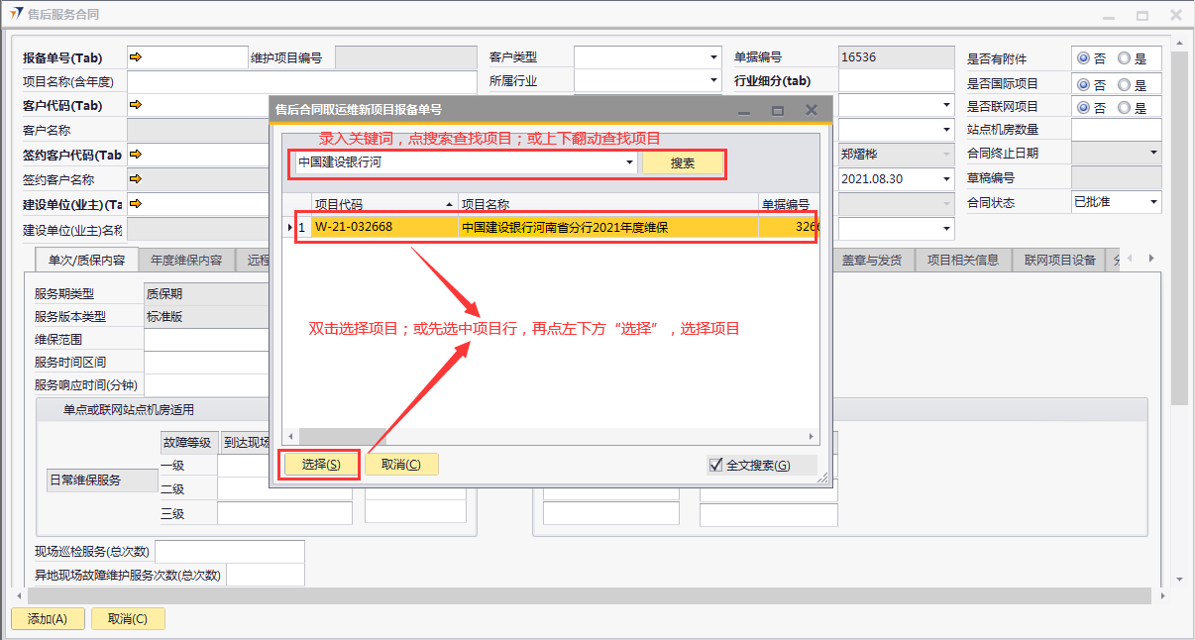Click the arrow icon in 签约客户名称 field
This screenshot has height=640, width=1195.
tap(136, 179)
